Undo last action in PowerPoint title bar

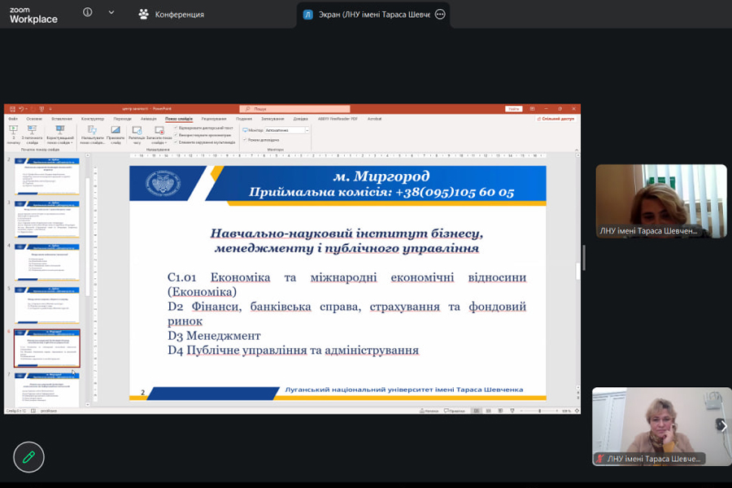click(x=21, y=109)
